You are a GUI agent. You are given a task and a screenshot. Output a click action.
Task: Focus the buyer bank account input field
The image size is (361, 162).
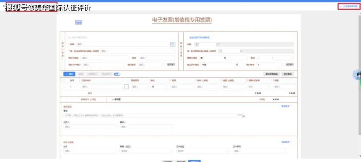coord(150,65)
